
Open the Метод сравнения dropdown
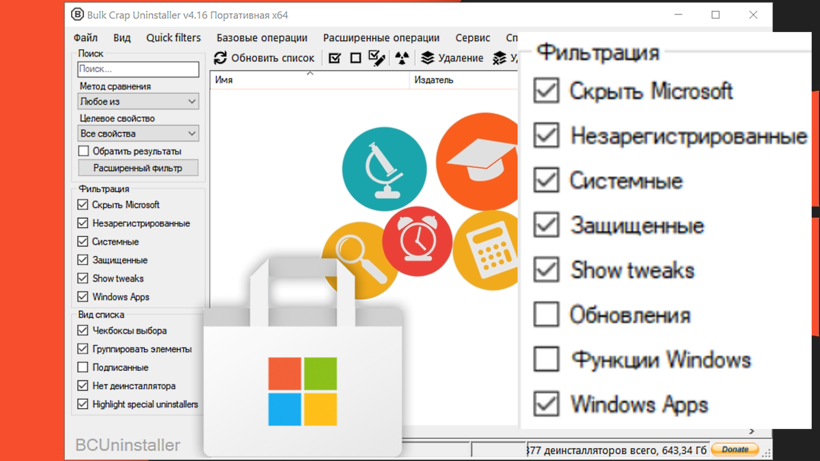point(138,101)
